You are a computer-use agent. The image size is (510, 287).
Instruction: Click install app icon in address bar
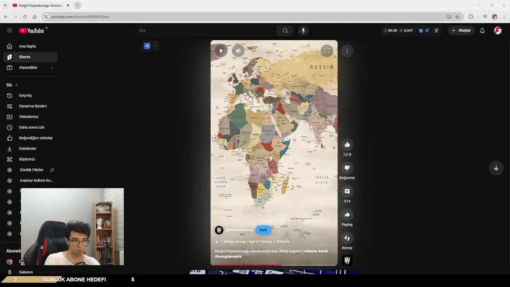[x=449, y=17]
